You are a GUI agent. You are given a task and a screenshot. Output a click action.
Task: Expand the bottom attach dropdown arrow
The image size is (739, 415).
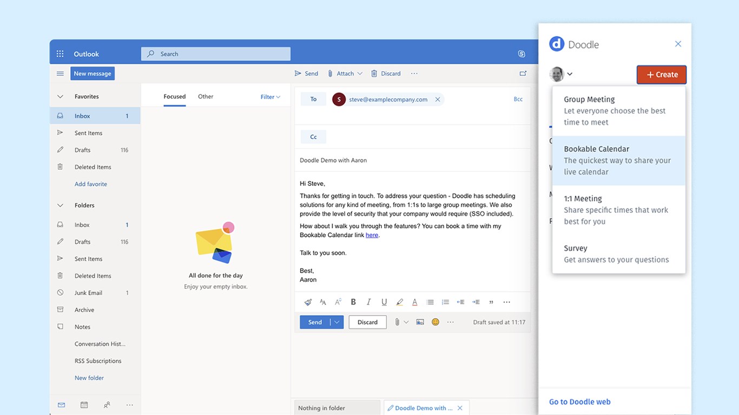(406, 322)
